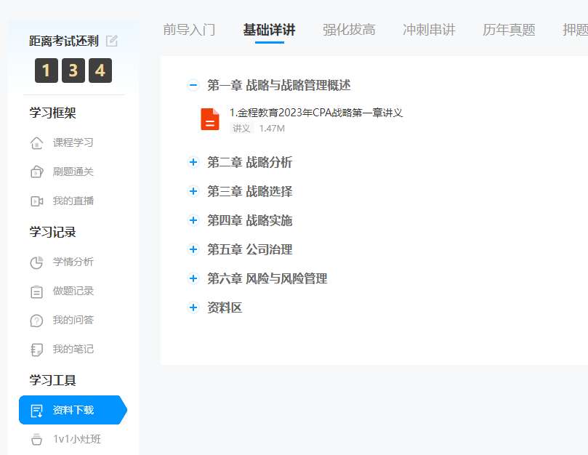Open the partially visible 押题 tab

(x=575, y=30)
